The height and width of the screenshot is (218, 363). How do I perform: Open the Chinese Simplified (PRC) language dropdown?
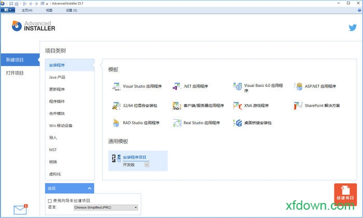[106, 208]
